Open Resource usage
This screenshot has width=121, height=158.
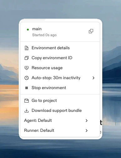60,68
